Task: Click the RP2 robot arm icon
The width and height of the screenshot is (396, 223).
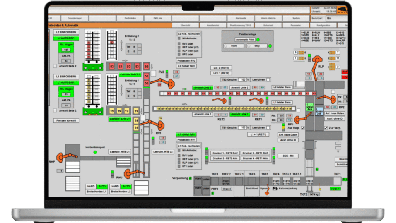Action: pyautogui.click(x=327, y=98)
